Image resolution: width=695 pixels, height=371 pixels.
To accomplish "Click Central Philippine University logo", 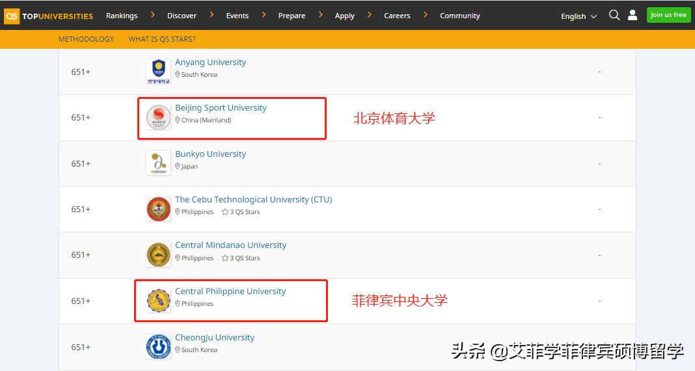I will pyautogui.click(x=158, y=301).
